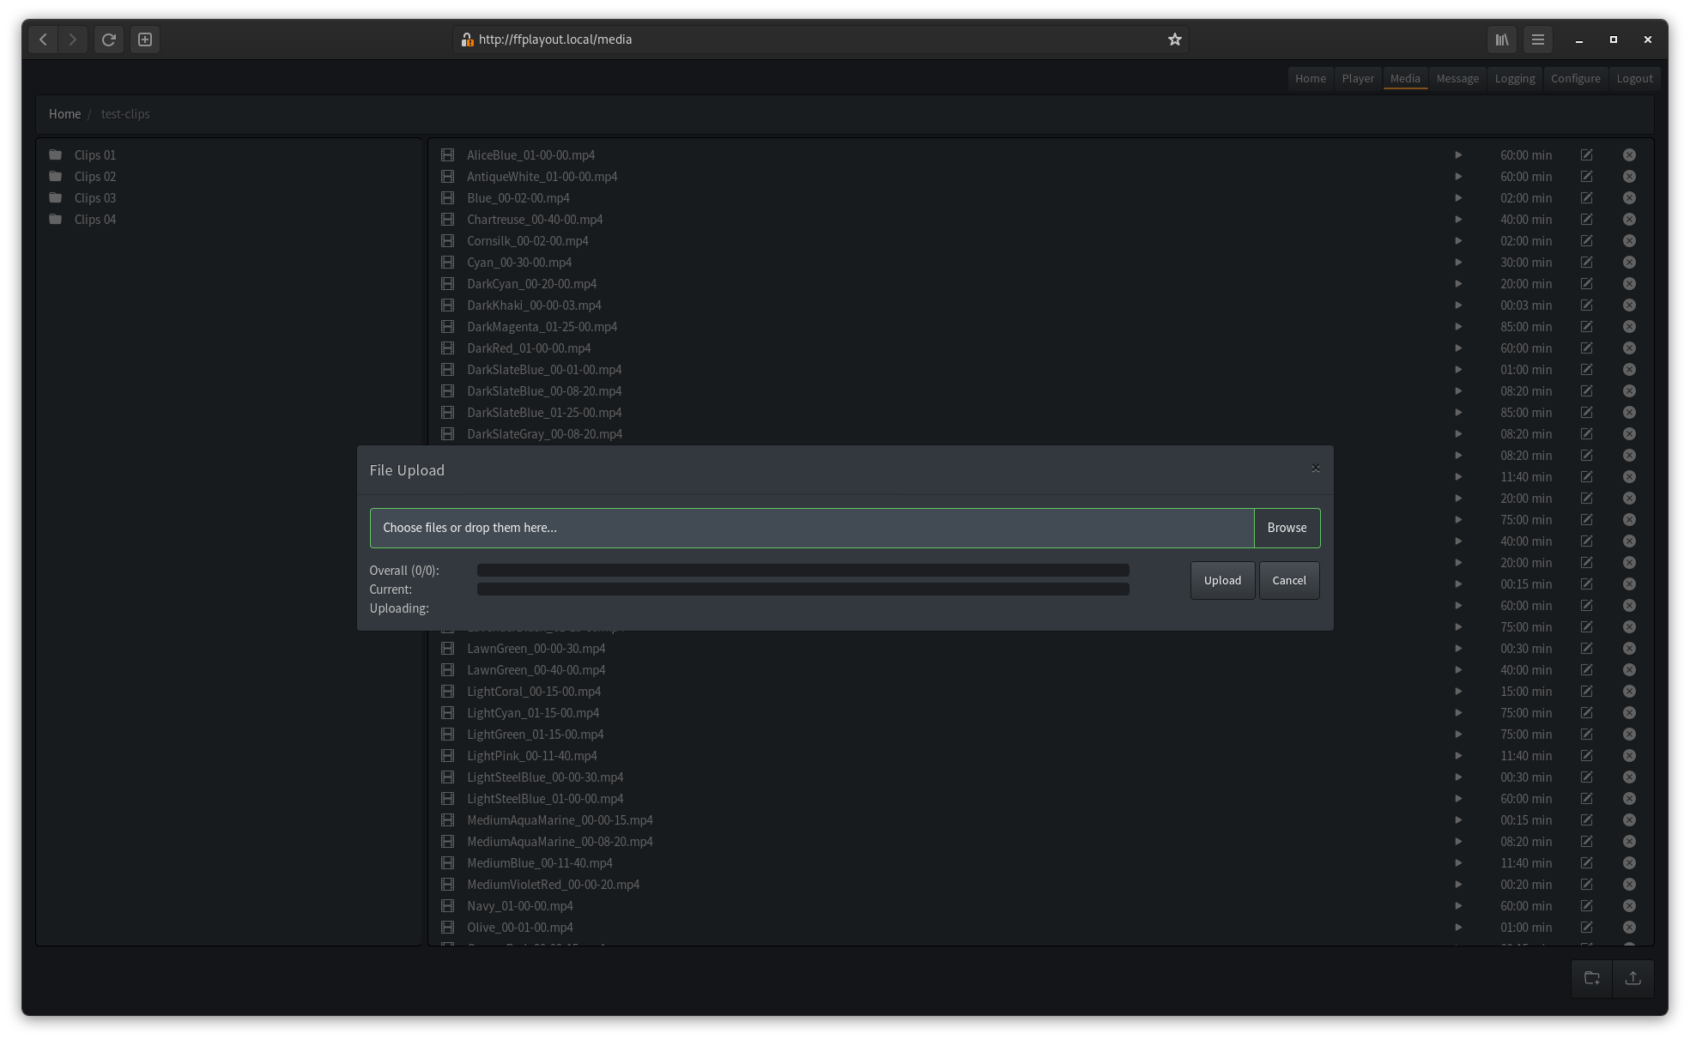Select the Media tab
The height and width of the screenshot is (1040, 1690).
coord(1405,78)
